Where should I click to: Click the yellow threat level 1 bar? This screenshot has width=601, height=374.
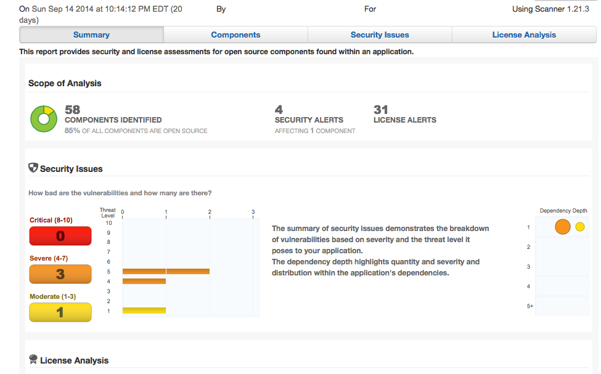click(x=144, y=310)
